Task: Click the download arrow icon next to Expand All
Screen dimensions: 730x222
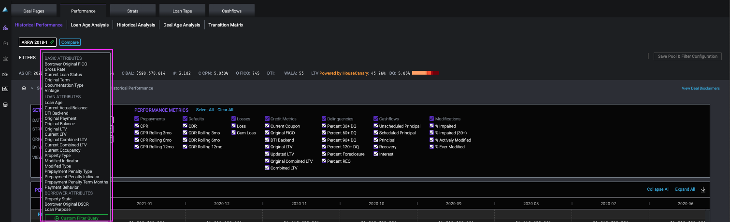Action: coord(703,189)
